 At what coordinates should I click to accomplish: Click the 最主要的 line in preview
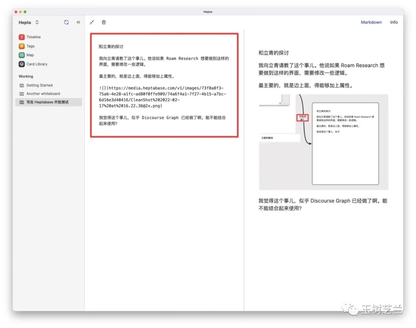coord(305,86)
